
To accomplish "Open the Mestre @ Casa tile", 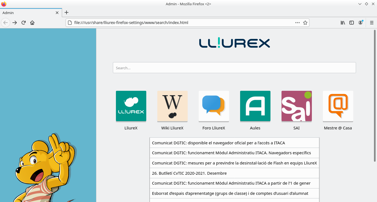I will [x=338, y=106].
